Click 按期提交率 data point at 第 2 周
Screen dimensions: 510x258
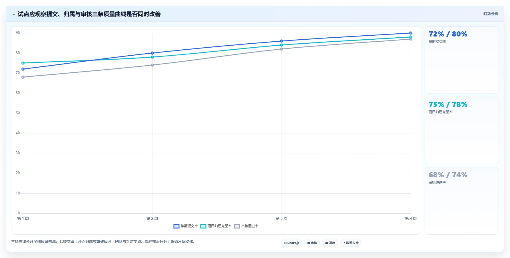[x=152, y=53]
